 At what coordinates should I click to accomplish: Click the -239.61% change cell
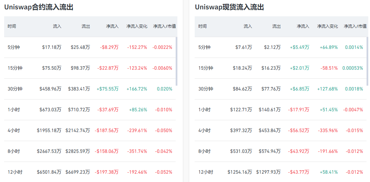(x=137, y=131)
